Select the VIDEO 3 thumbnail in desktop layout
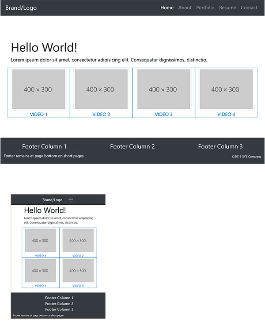This screenshot has height=329, width=265. coord(163,89)
